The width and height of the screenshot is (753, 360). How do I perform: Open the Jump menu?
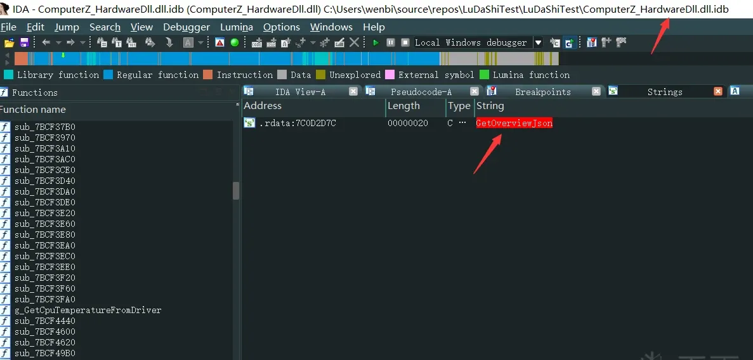point(67,27)
